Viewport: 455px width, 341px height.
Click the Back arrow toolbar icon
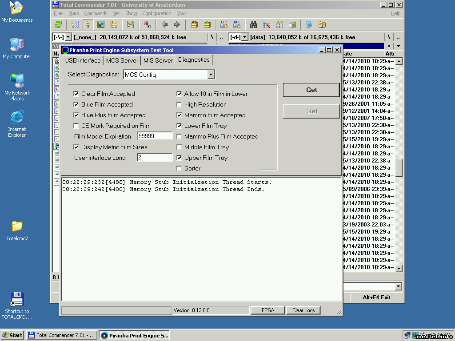[x=164, y=25]
